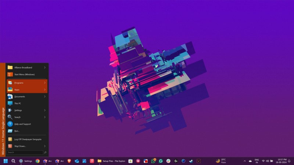Screen dimensions: 294x165
Task: Click the Windows Start button
Action: pos(6,161)
